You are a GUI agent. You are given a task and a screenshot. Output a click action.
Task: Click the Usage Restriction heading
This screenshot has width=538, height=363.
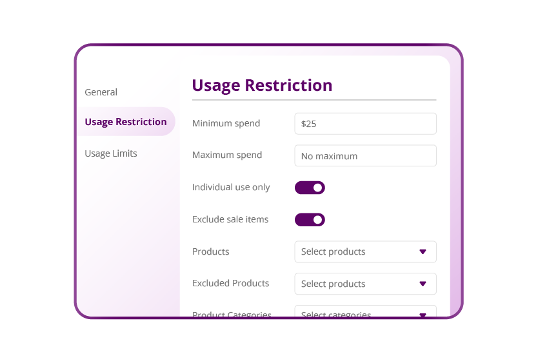click(262, 85)
